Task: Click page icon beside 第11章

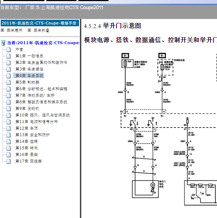Action: (x=9, y=122)
